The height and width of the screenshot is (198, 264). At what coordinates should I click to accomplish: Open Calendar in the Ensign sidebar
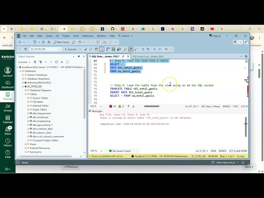(8, 119)
